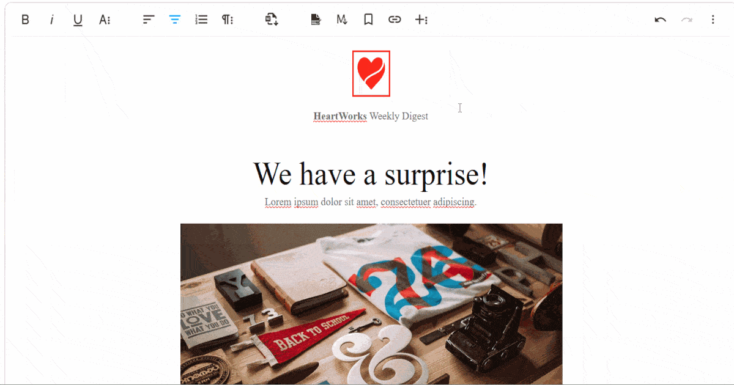Click the Markdown icon
This screenshot has height=385, width=734.
[x=342, y=20]
